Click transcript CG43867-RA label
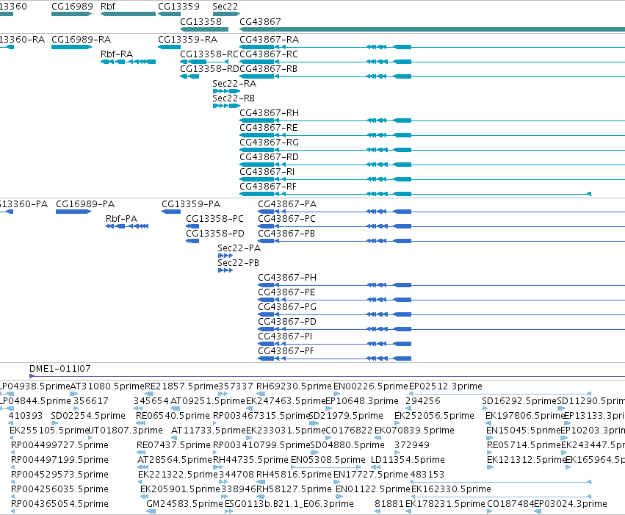 (x=269, y=40)
